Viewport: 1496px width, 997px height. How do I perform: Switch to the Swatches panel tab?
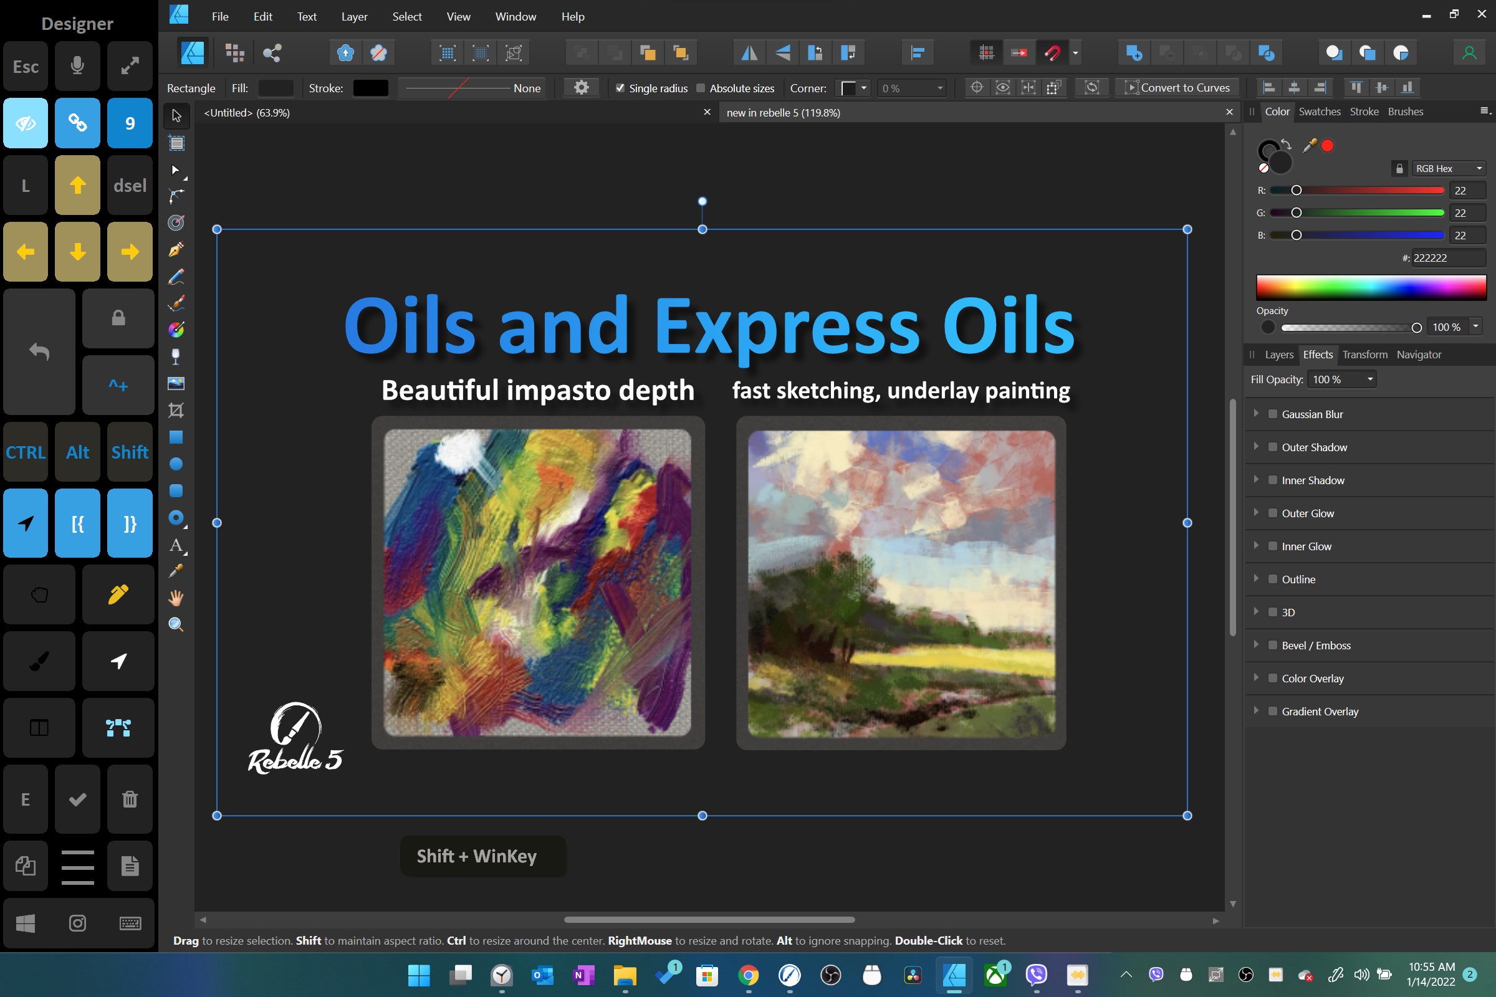pyautogui.click(x=1319, y=112)
